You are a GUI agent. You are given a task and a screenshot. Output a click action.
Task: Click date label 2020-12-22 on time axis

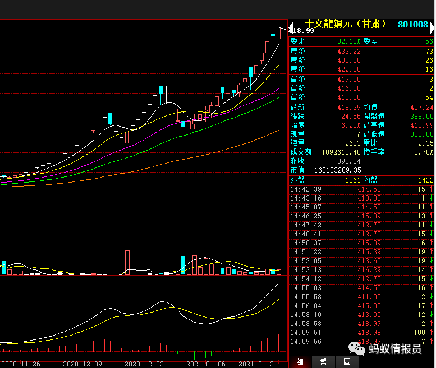144,364
